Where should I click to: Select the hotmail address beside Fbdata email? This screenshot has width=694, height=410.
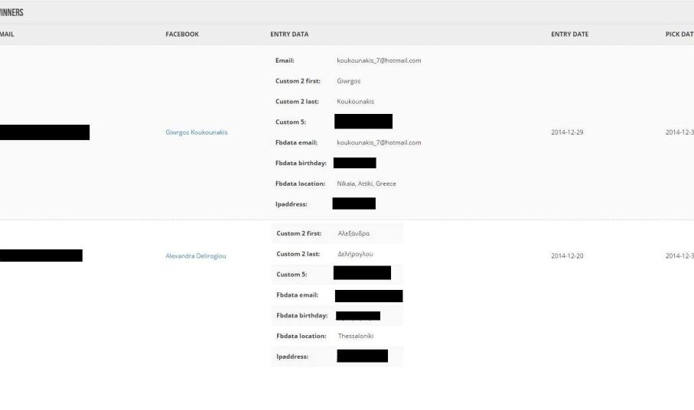tap(379, 142)
